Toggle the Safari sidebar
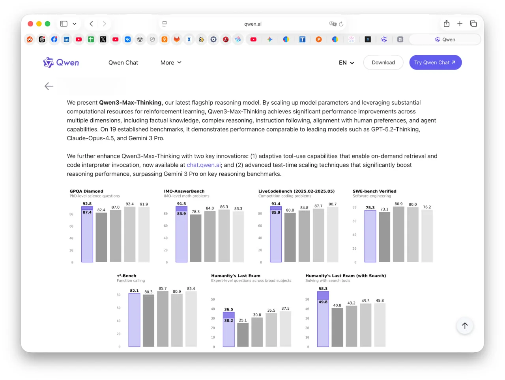The image size is (505, 380). pos(64,24)
